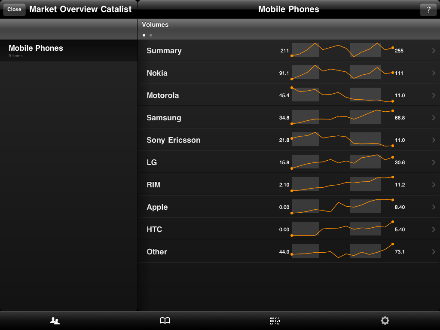
Task: Select the Summary label
Action: pos(164,51)
